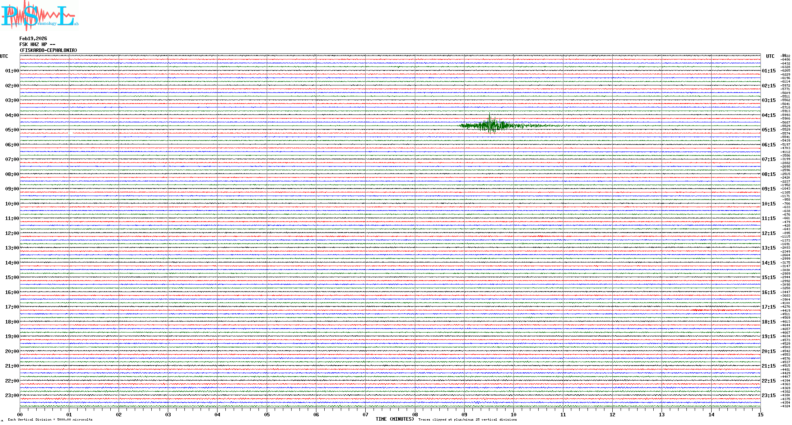
Task: Click the left UTC axis label
Action: point(4,56)
